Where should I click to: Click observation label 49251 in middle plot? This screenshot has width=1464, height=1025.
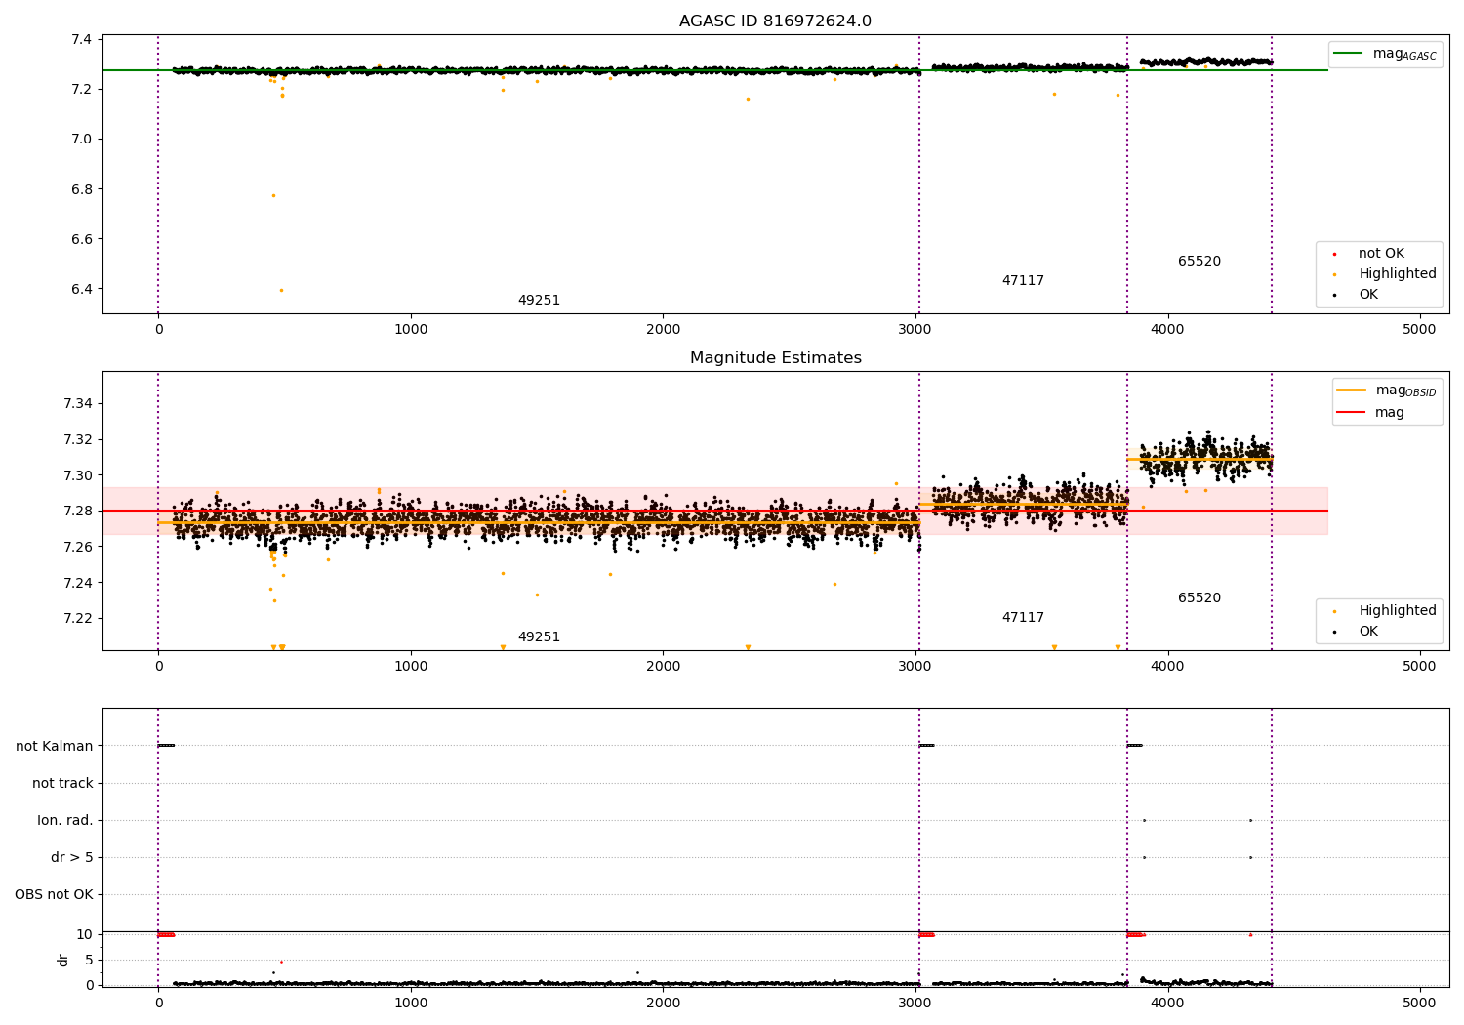click(x=539, y=637)
